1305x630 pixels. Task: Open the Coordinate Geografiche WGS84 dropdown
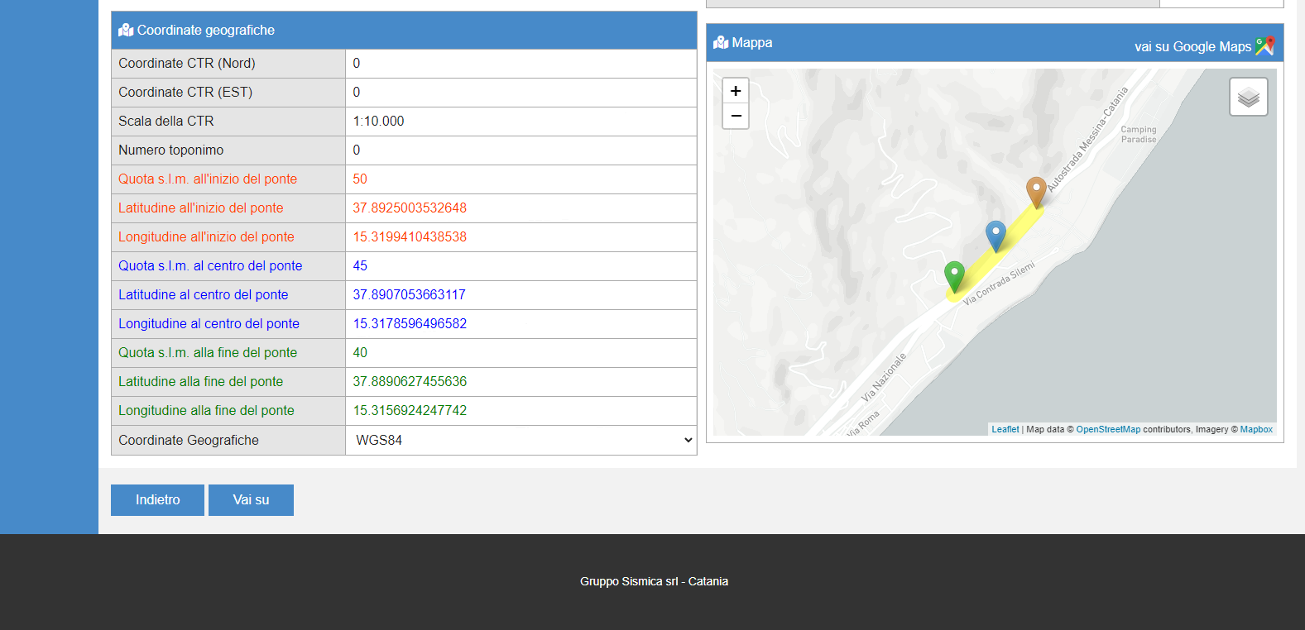(x=521, y=441)
